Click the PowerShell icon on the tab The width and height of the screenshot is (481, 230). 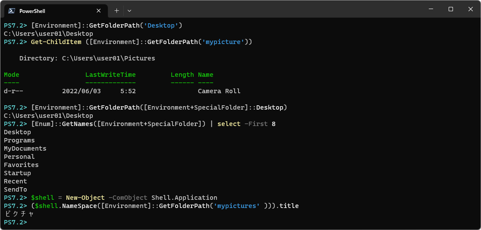pos(12,11)
